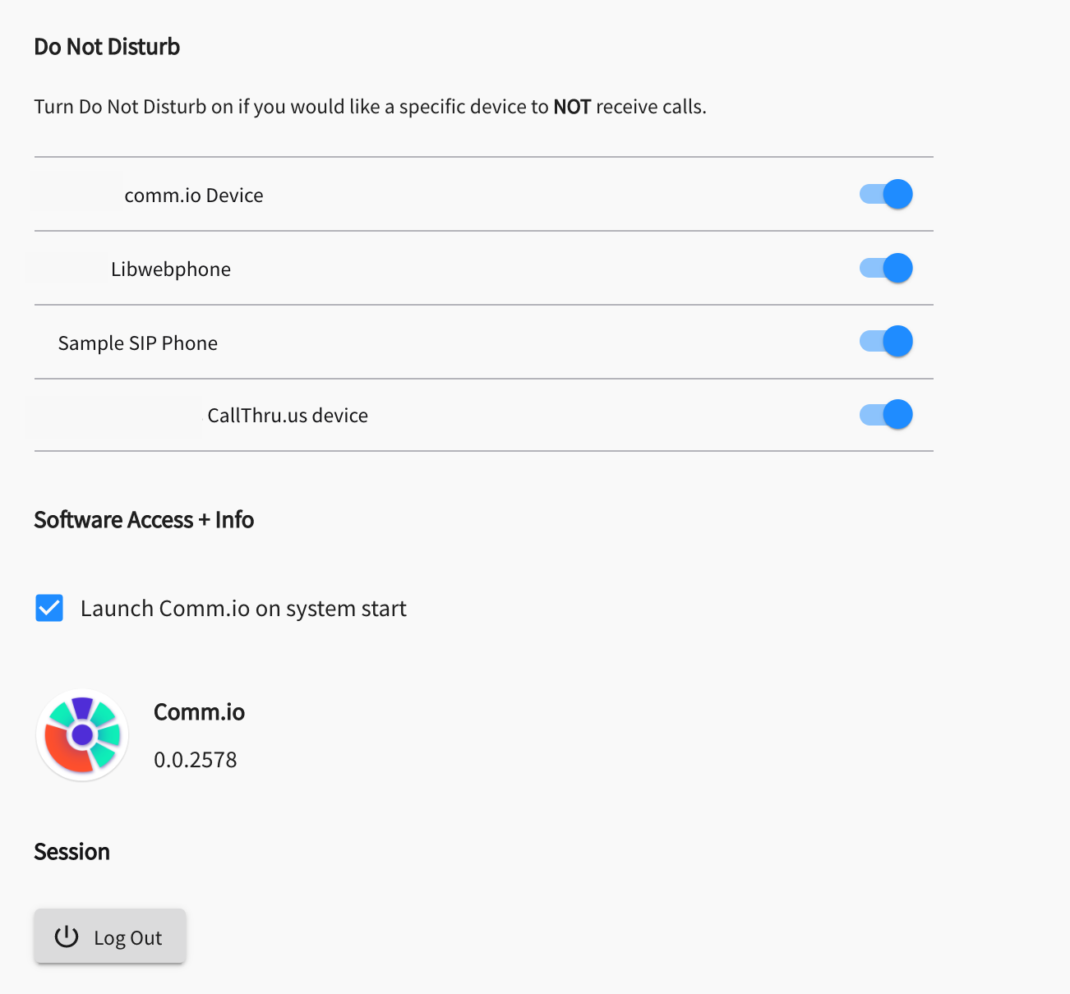Toggle the Libwebphone Do Not Disturb switch
1070x994 pixels.
(x=886, y=269)
